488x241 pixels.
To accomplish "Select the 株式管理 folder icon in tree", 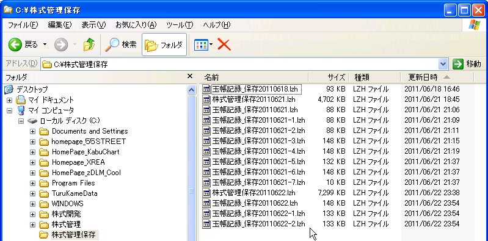I will 44,224.
